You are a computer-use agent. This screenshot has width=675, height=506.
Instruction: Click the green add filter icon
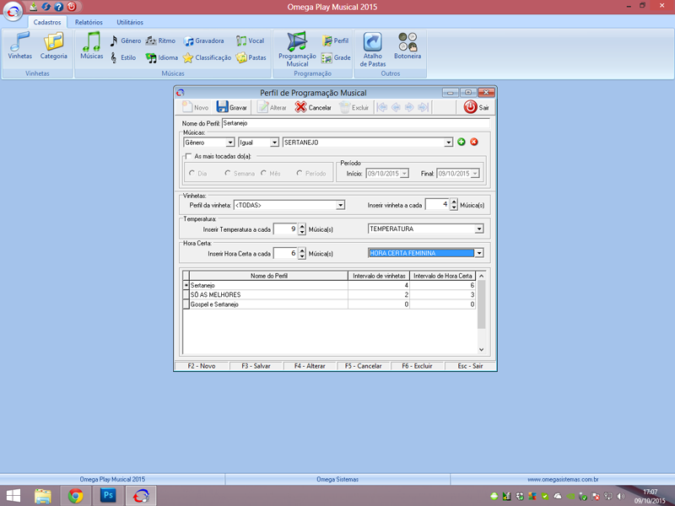461,142
